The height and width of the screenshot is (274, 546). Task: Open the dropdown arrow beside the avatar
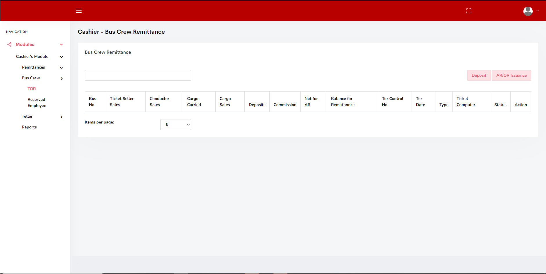pyautogui.click(x=538, y=11)
